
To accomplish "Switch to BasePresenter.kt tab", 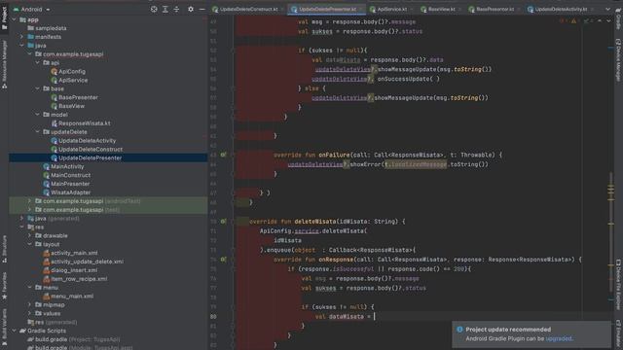I will pyautogui.click(x=494, y=9).
